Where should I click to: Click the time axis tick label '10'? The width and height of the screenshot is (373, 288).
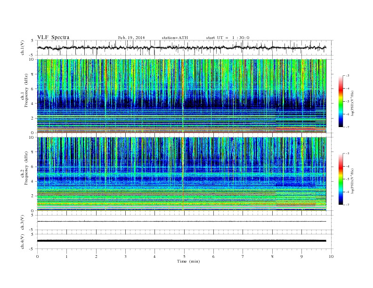331,256
